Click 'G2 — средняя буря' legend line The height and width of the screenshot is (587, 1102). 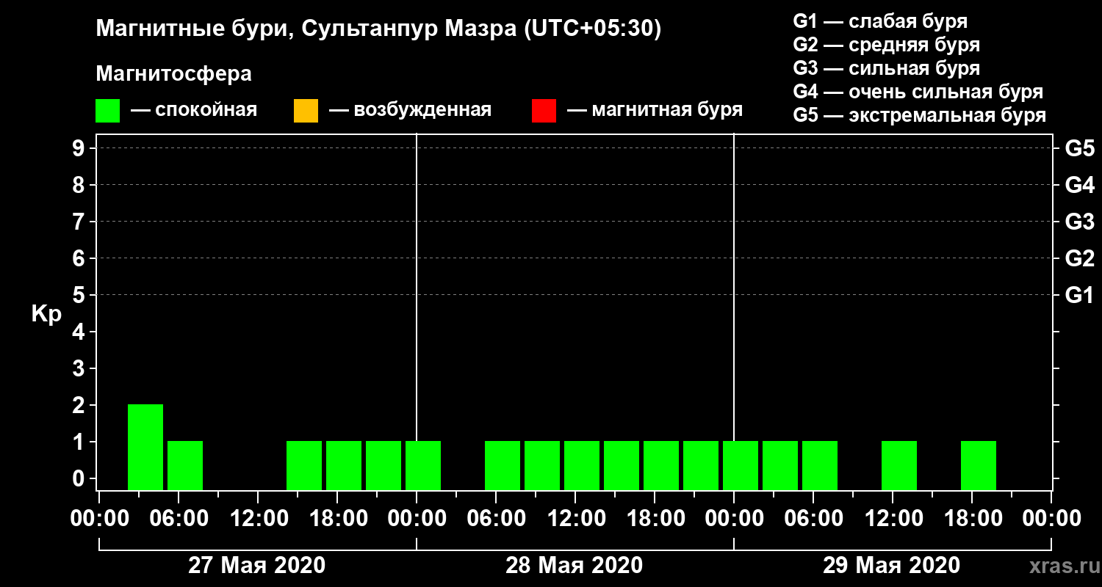[x=887, y=45]
